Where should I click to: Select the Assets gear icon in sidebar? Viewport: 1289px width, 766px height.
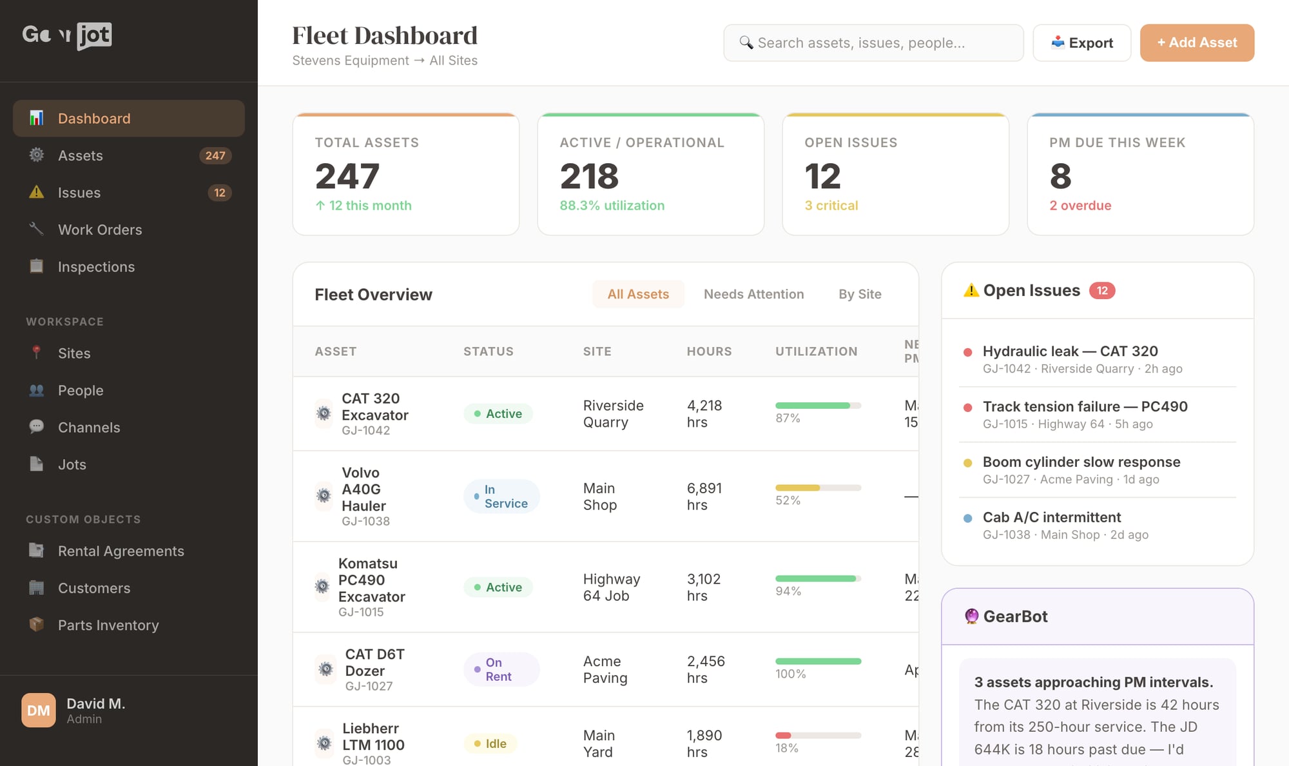pos(37,155)
